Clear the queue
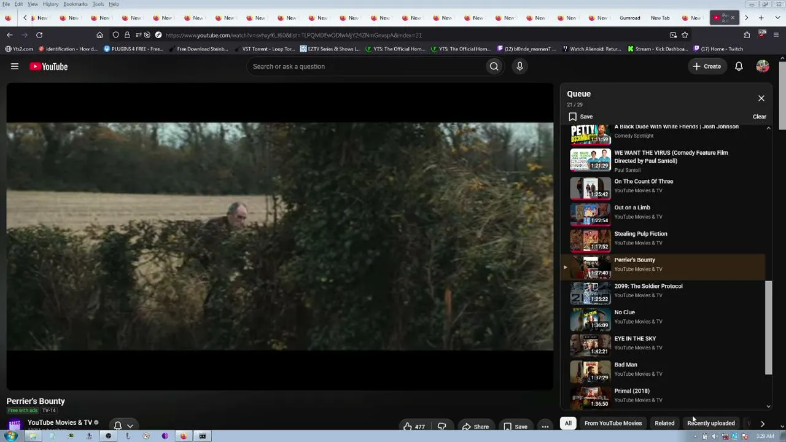The width and height of the screenshot is (786, 442). [760, 117]
